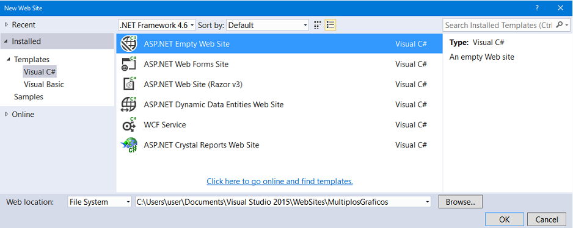573x228 pixels.
Task: Select the ASP.NET Empty Web Site template icon
Action: click(129, 44)
